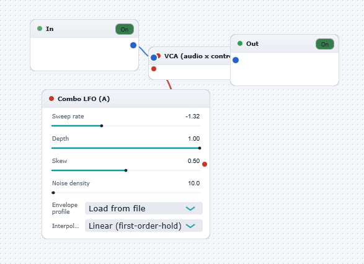Screen dimensions: 364x264
Task: Click the blue audio output port of In node
Action: coord(133,45)
